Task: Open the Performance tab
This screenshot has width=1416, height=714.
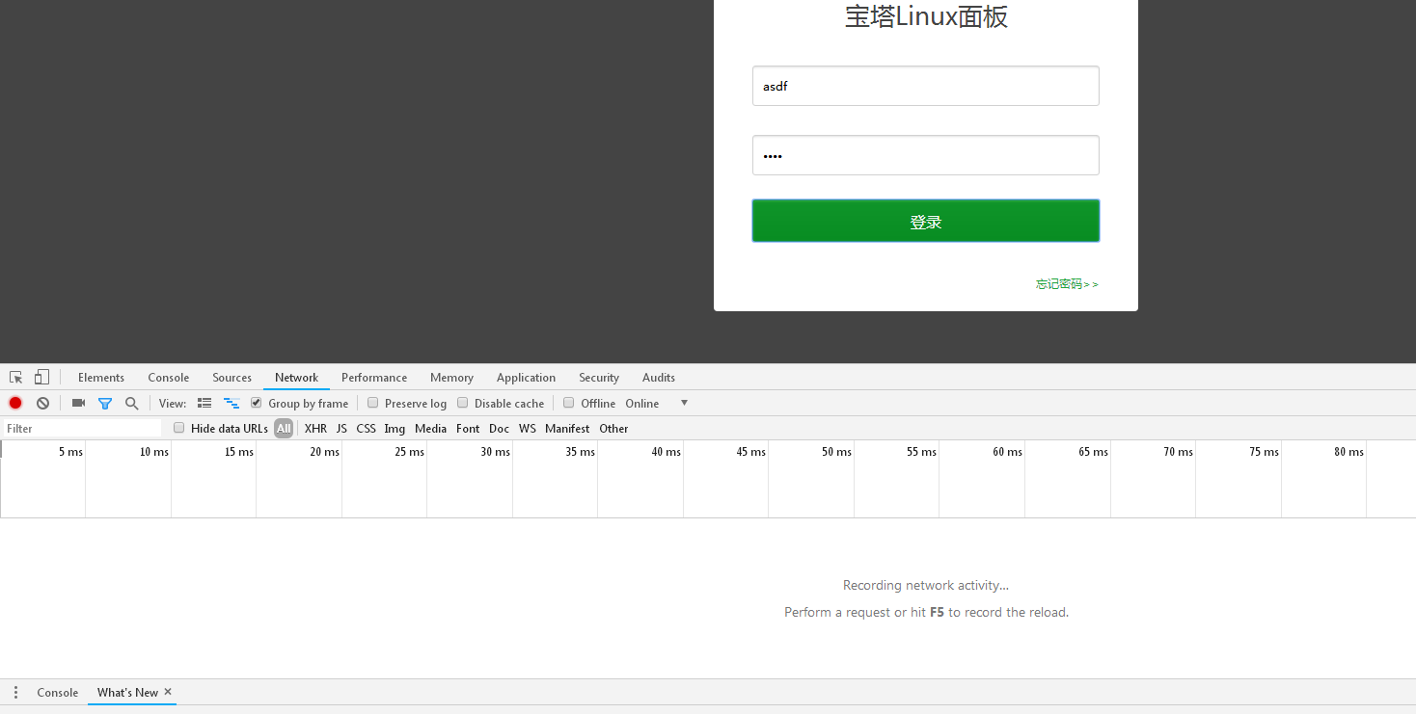Action: tap(374, 378)
